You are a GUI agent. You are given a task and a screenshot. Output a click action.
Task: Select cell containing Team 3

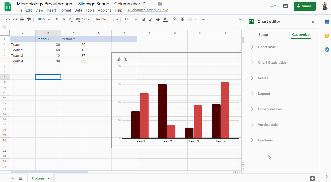click(23, 56)
